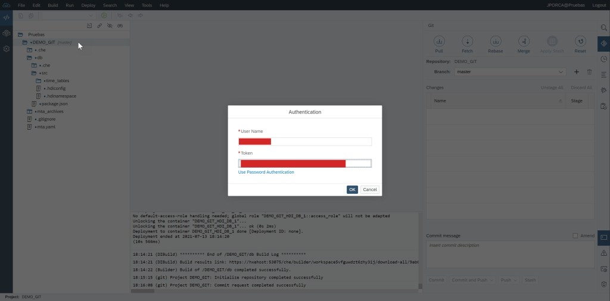Screen dimensions: 610x301
Task: Open the Git history clock icon
Action: pyautogui.click(x=603, y=59)
